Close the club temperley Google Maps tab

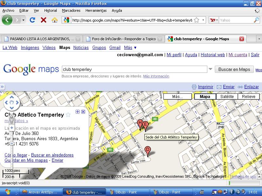[x=242, y=39]
